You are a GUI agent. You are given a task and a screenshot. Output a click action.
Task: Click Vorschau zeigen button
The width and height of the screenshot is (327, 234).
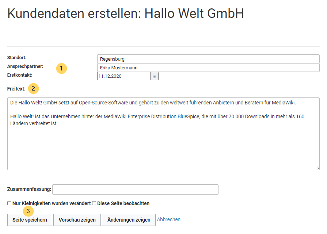click(77, 220)
